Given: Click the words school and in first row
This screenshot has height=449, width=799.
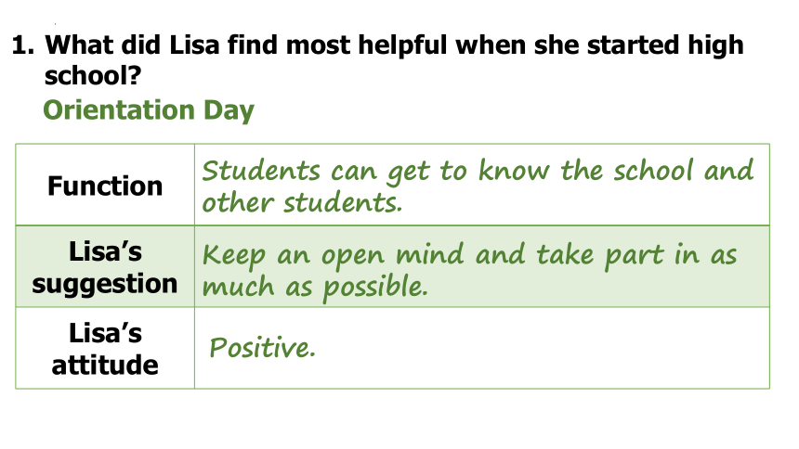Looking at the screenshot, I should 683,171.
